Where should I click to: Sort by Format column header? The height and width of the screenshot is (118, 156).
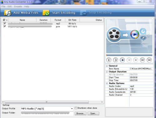58,20
